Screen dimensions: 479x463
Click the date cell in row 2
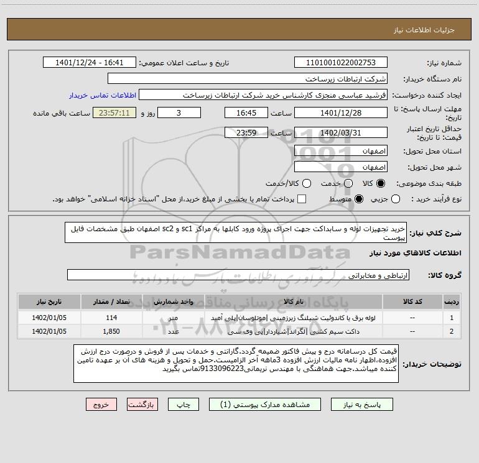(49, 331)
